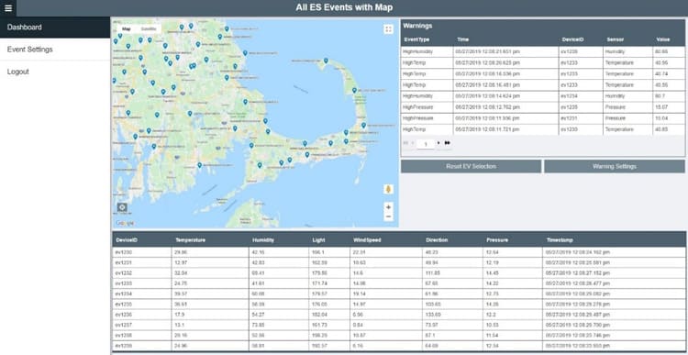Select the ev1237 row in events table

click(x=399, y=325)
